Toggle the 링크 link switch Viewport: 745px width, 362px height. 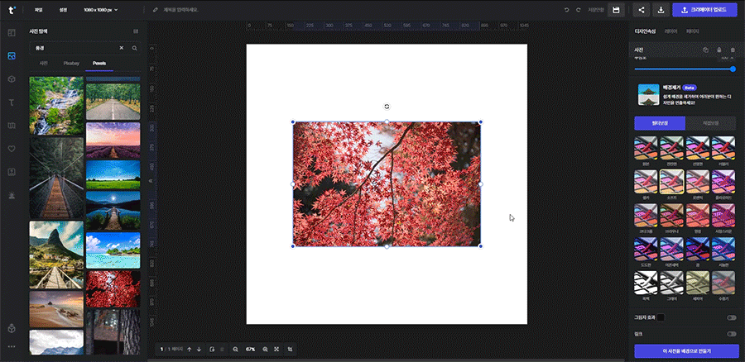pyautogui.click(x=731, y=334)
